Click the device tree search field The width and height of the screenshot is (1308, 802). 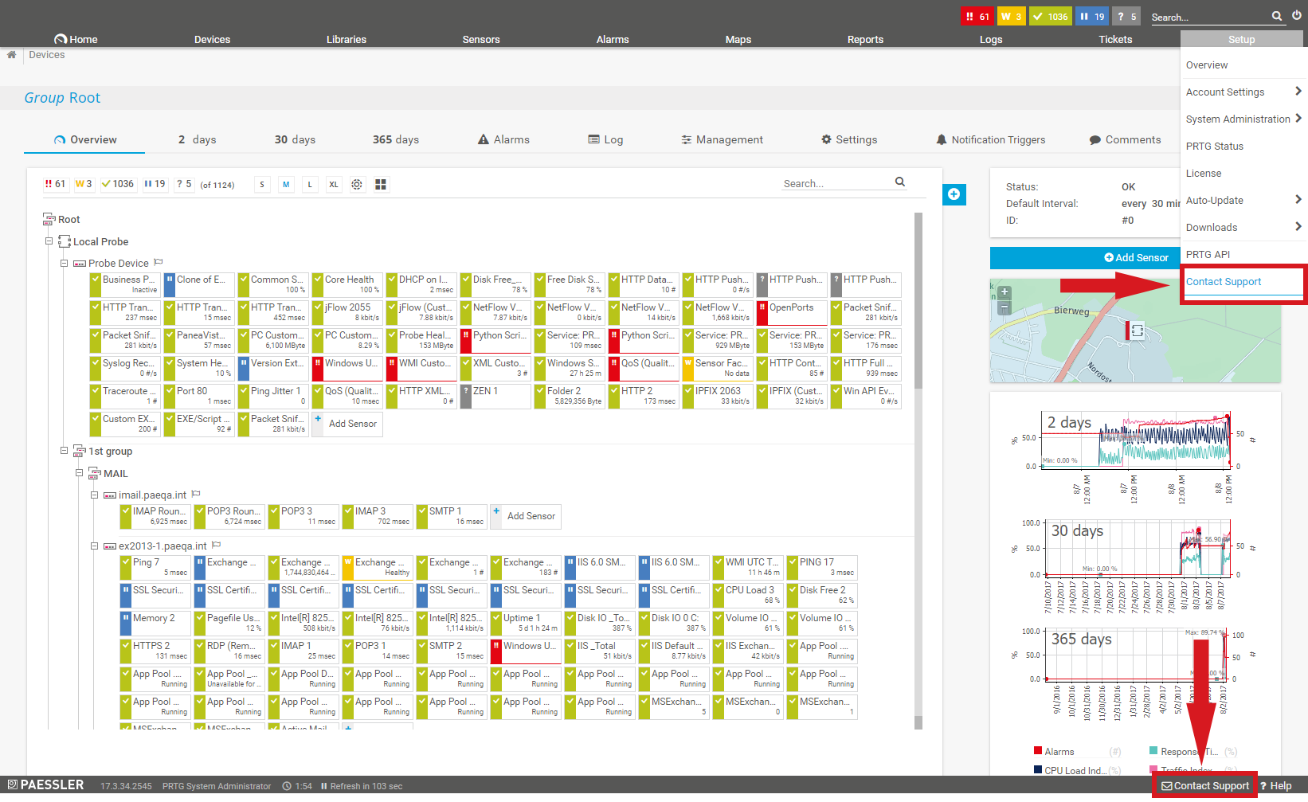point(837,183)
